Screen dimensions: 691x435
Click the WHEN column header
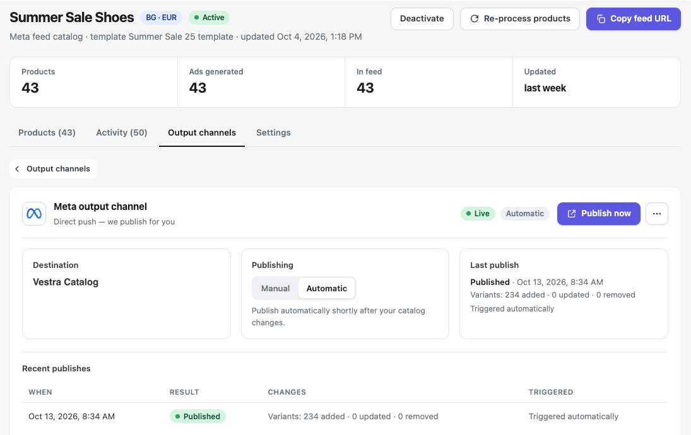[x=40, y=392]
